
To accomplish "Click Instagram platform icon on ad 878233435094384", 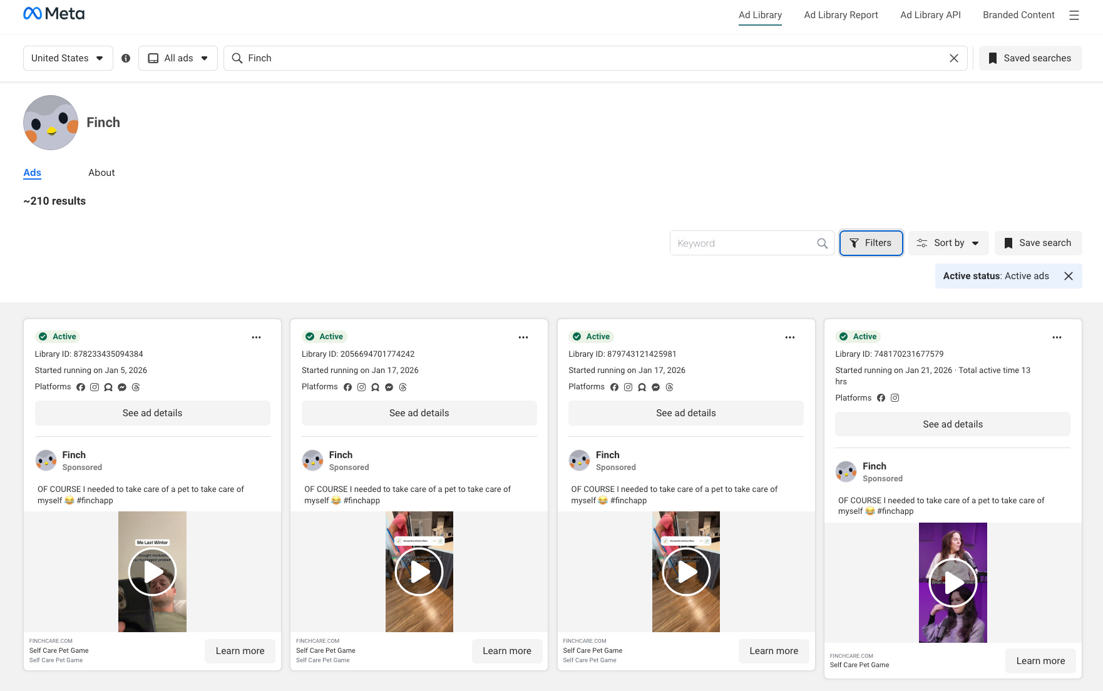I will [x=95, y=387].
